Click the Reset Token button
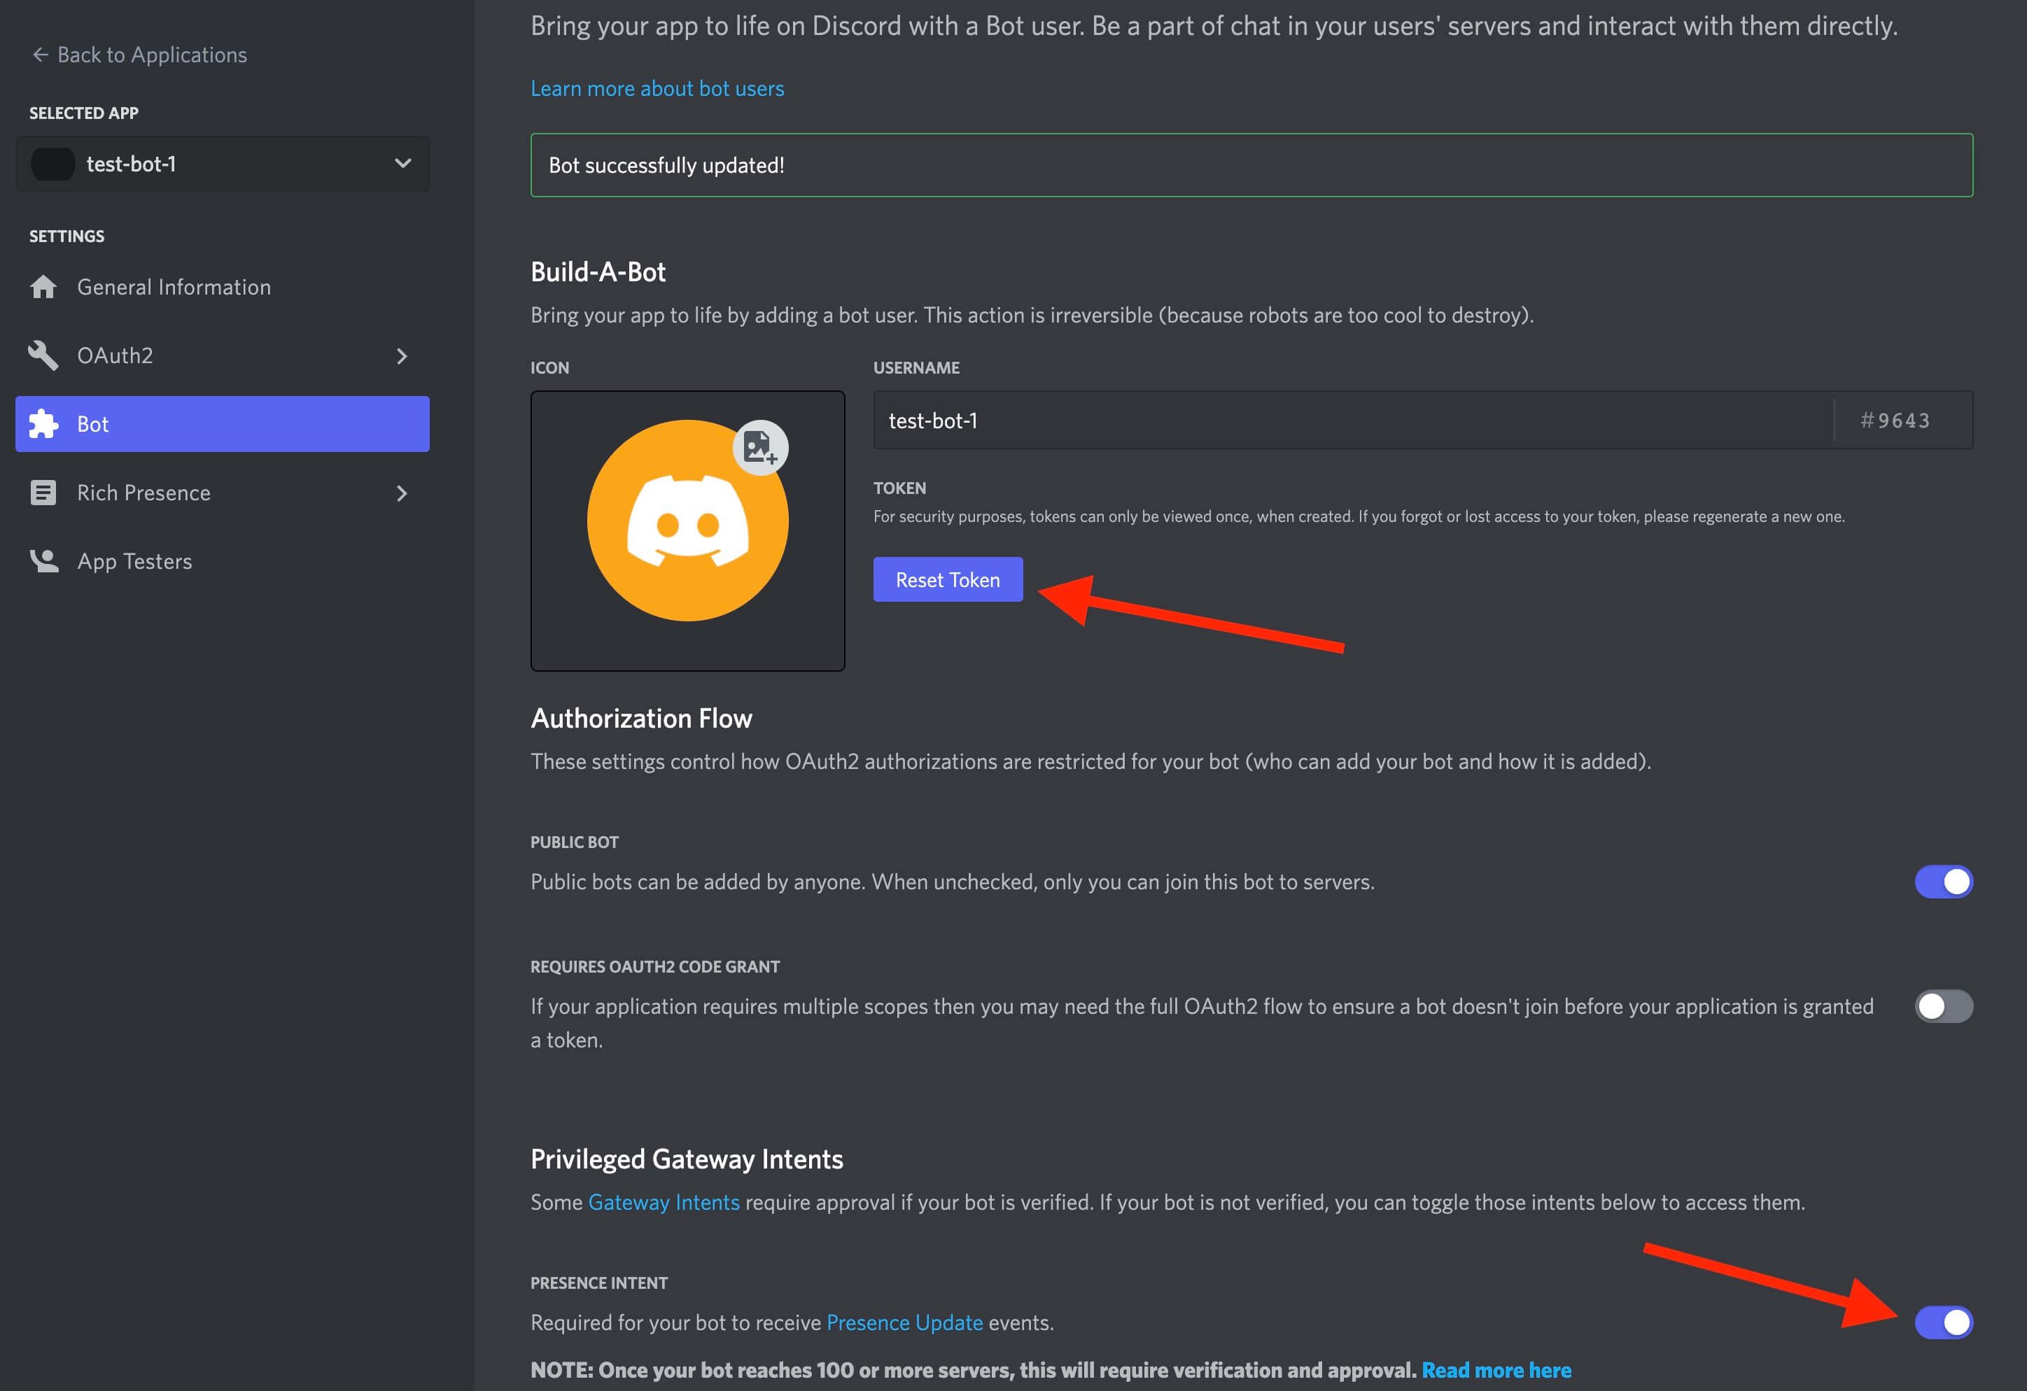2027x1391 pixels. (947, 579)
